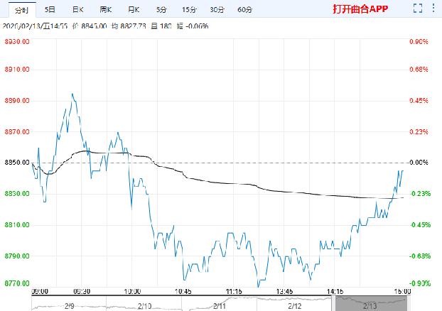Show the 5分 five-minute chart
The width and height of the screenshot is (442, 311).
(161, 10)
